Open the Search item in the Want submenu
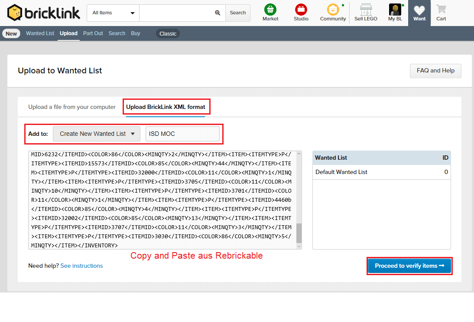The image size is (474, 322). 117,33
